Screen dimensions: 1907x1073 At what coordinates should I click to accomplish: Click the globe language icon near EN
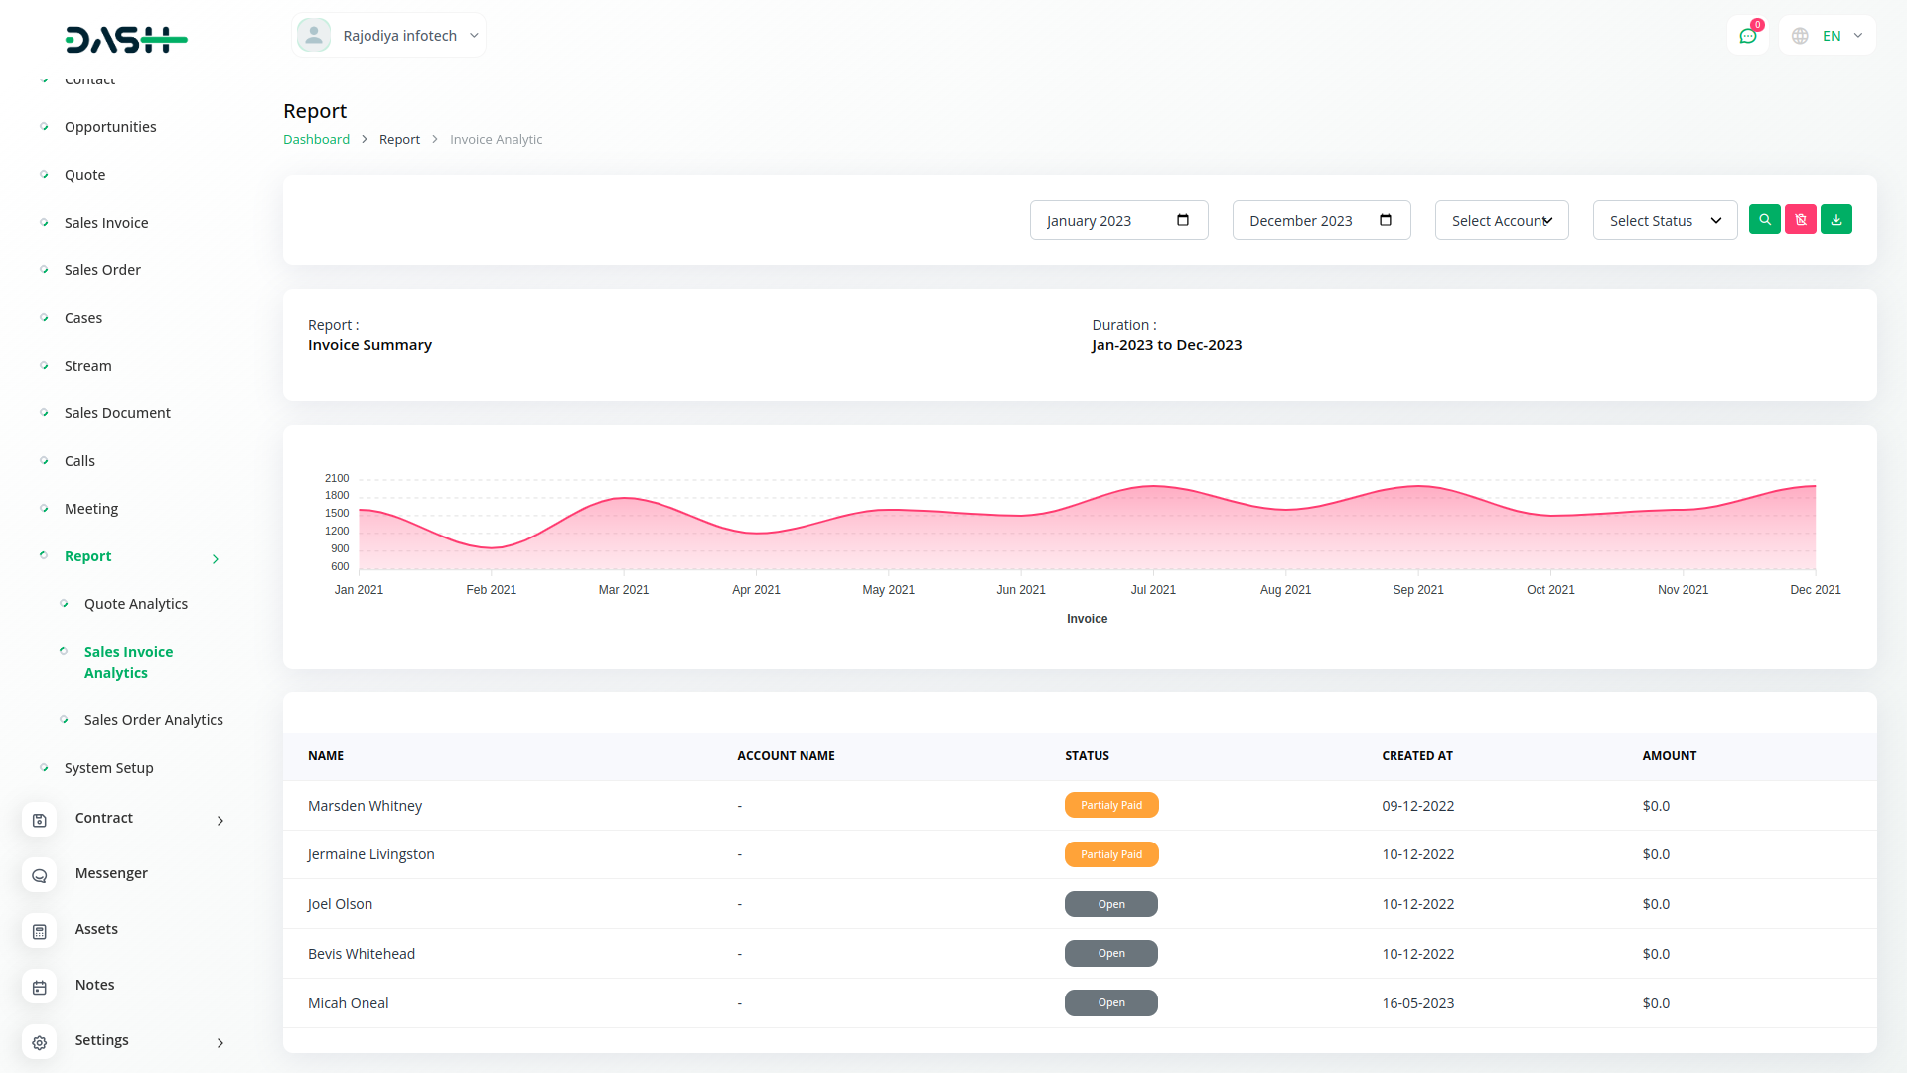[x=1799, y=35]
